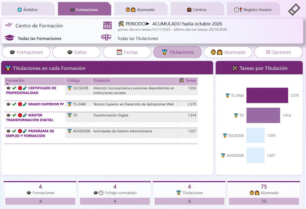
Task: Open the Todas las Formaciones selector
Action: point(39,39)
